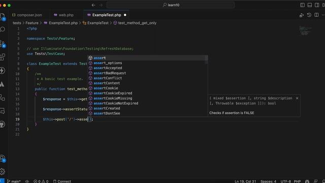Click line number 19 in the gutter
This screenshot has height=183, width=325.
tap(17, 119)
